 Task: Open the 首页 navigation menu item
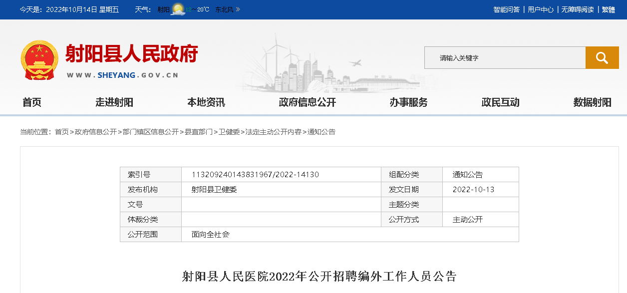(x=32, y=102)
